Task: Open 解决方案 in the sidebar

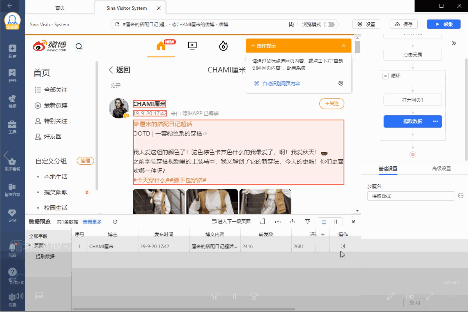Action: click(12, 189)
